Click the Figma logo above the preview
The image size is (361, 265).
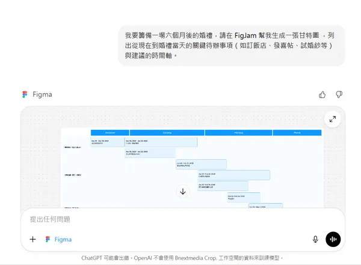click(x=25, y=94)
